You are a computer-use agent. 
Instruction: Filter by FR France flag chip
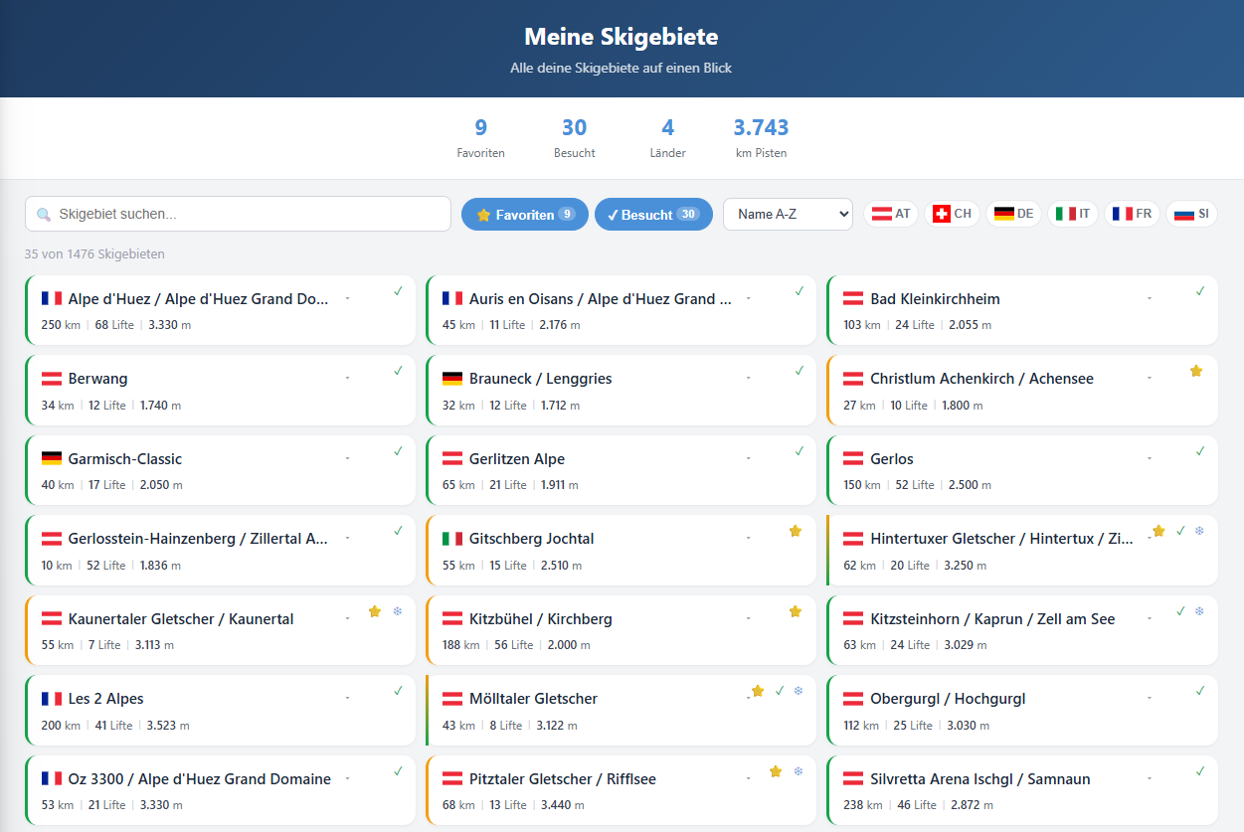pyautogui.click(x=1132, y=214)
